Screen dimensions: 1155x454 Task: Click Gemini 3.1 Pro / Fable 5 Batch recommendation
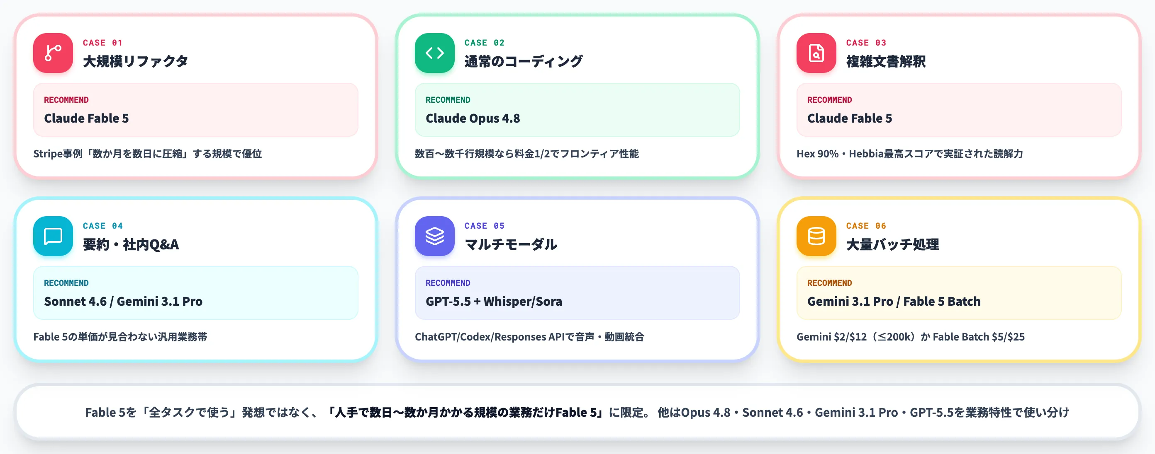point(894,301)
